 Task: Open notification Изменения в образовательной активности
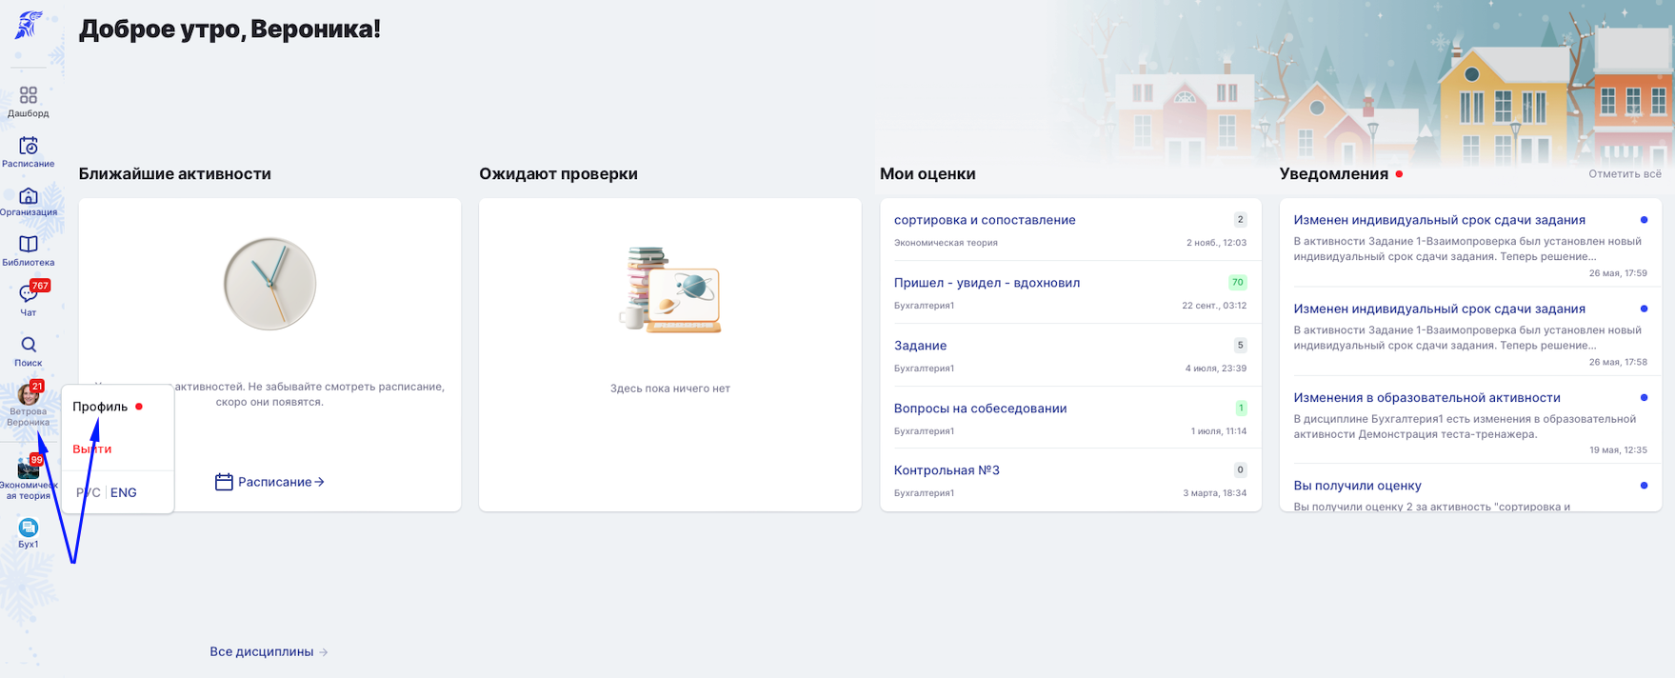coord(1426,398)
